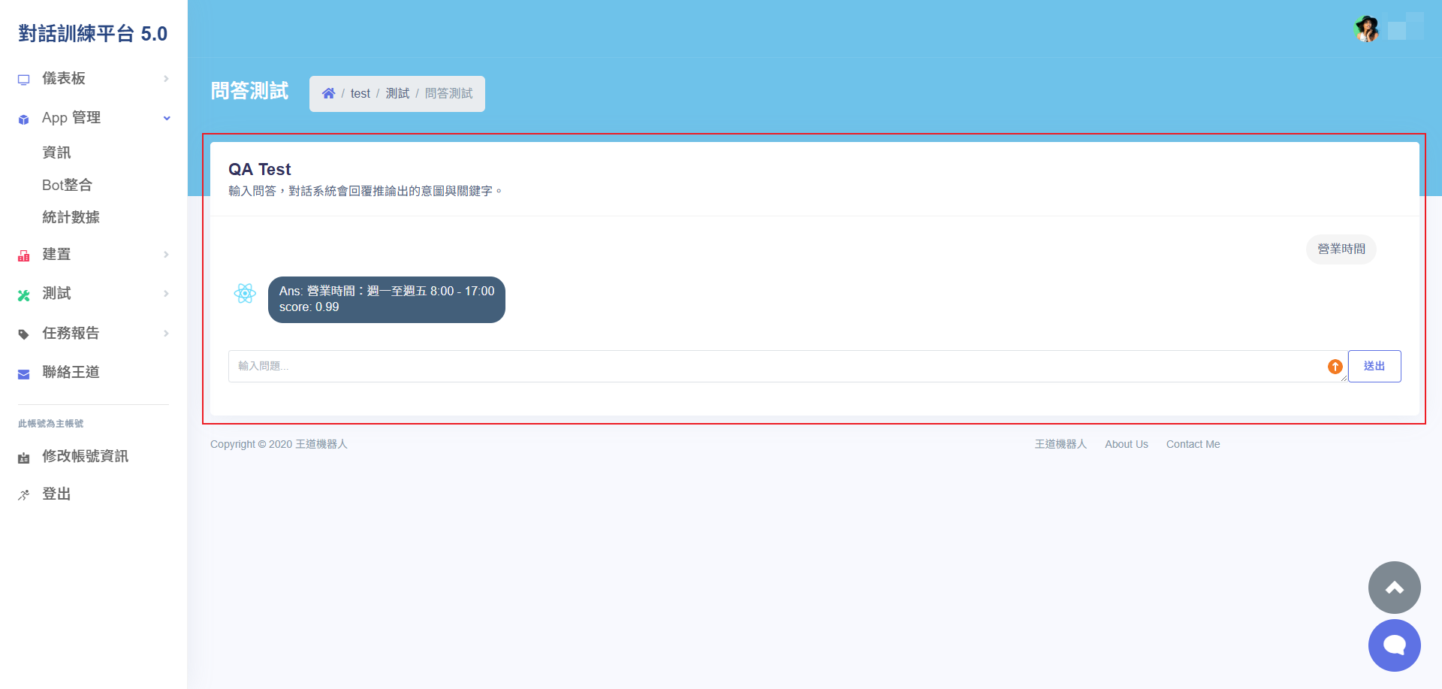Click the gray scroll-to-top round button

[1395, 588]
